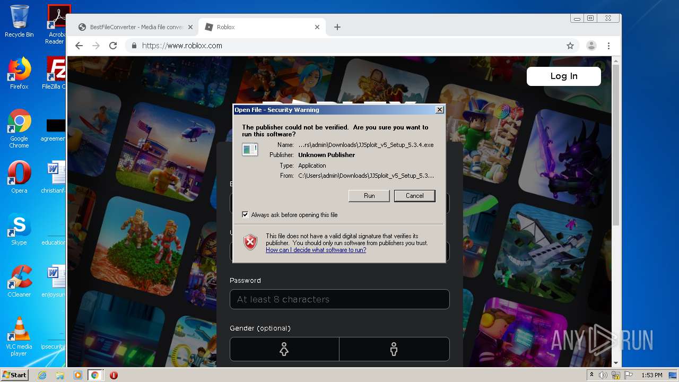
Task: Open VLC media player desktop shortcut
Action: pos(19,336)
